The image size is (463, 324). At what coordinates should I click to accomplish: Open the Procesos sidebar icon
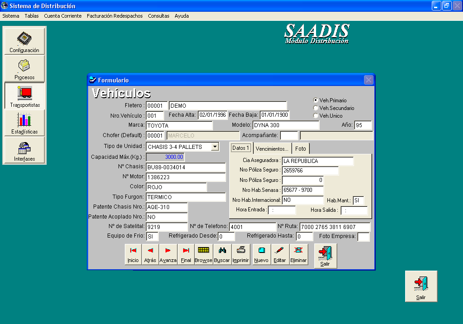click(x=24, y=68)
